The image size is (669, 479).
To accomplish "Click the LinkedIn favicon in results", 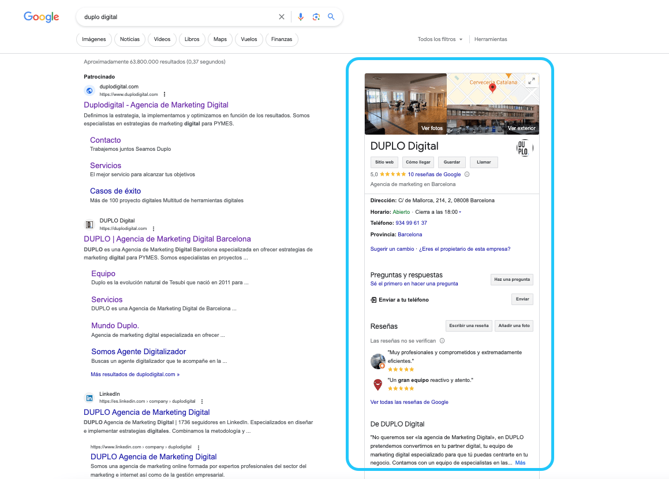I will point(89,398).
